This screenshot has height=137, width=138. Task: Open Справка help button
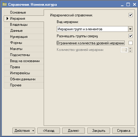click(x=123, y=131)
